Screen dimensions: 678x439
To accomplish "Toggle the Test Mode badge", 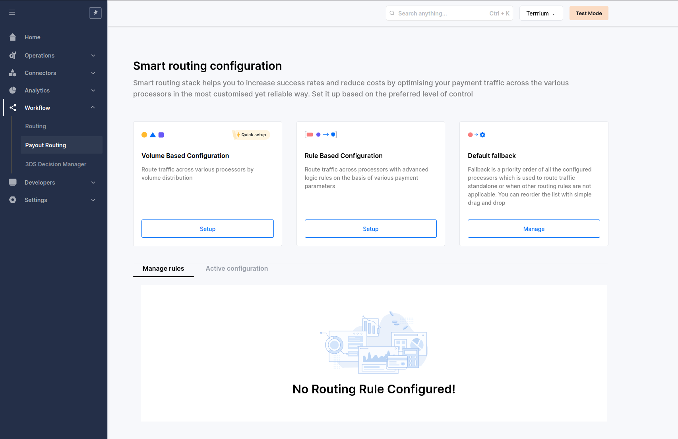I will coord(589,13).
